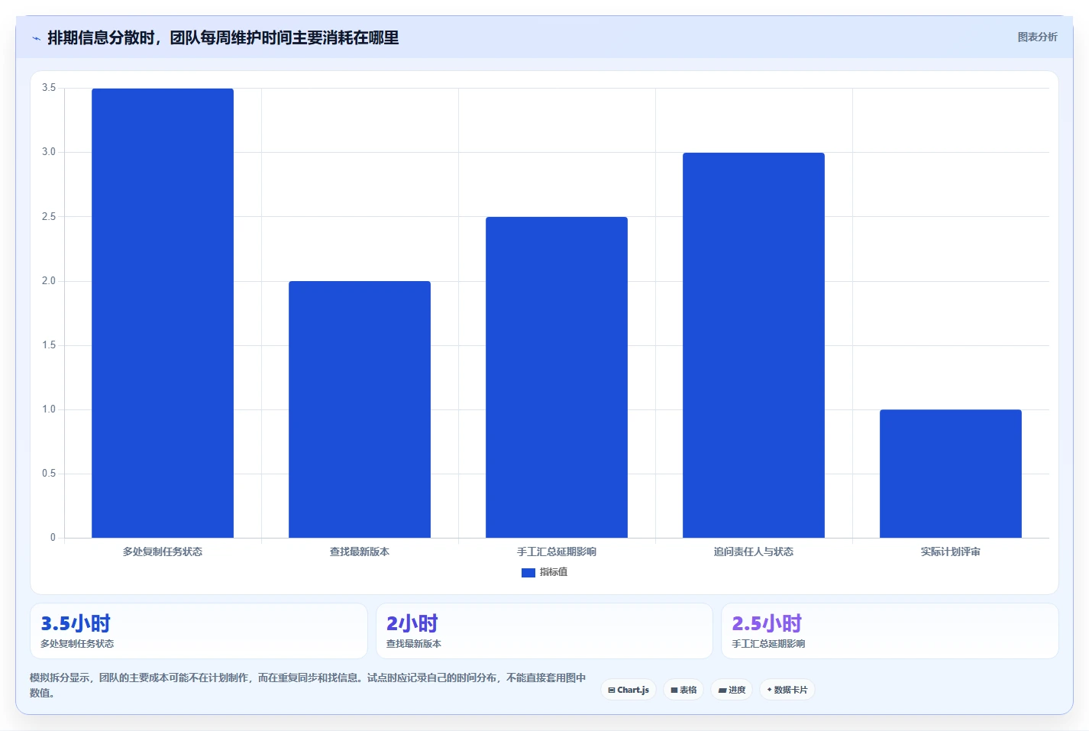Select the 多处复制任务状态 bar in chart
The width and height of the screenshot is (1089, 731).
pos(163,313)
